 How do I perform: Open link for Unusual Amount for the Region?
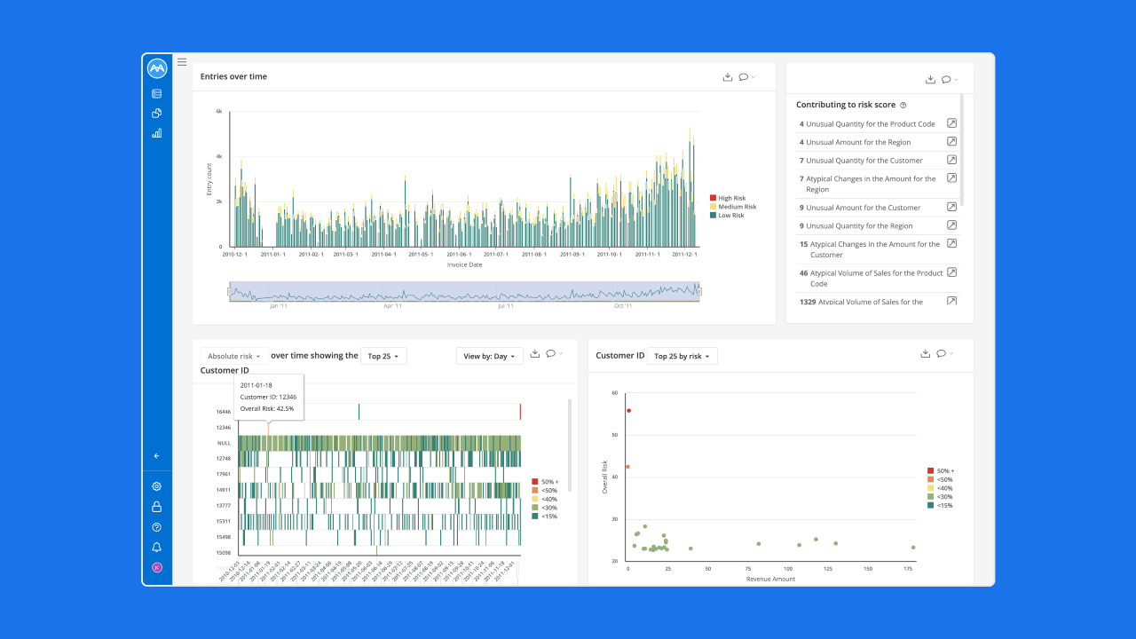(951, 142)
